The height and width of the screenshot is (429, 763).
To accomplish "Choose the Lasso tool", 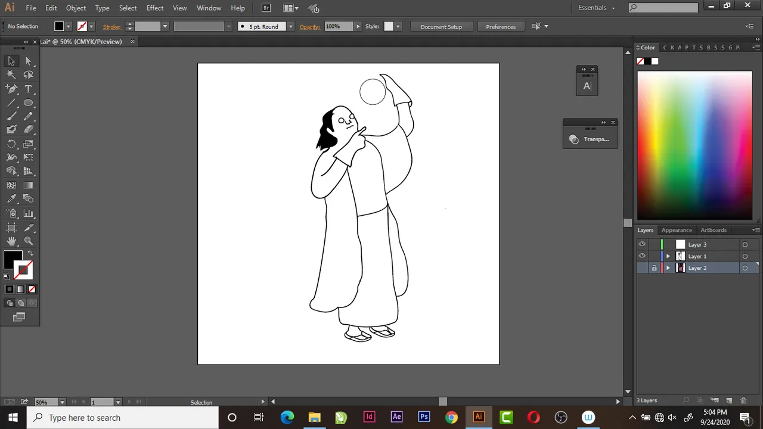I will click(28, 74).
